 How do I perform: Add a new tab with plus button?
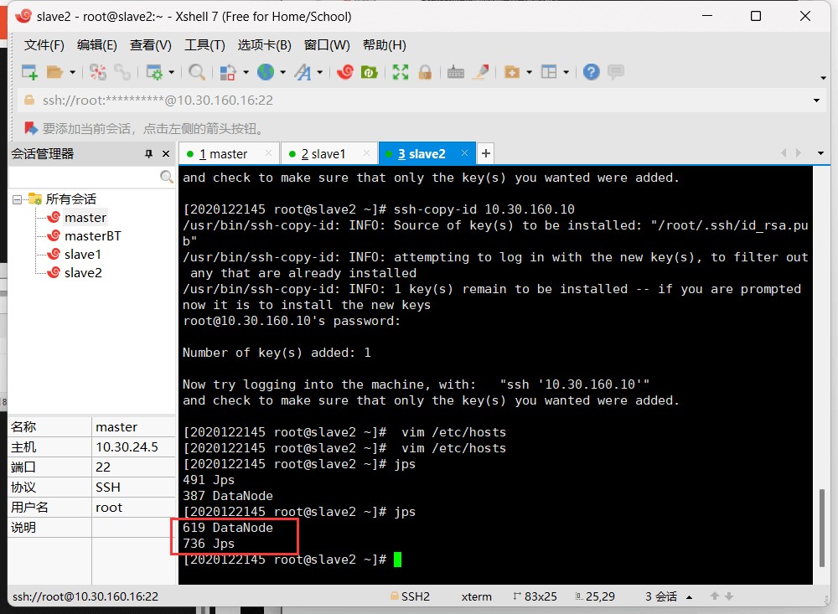point(485,153)
